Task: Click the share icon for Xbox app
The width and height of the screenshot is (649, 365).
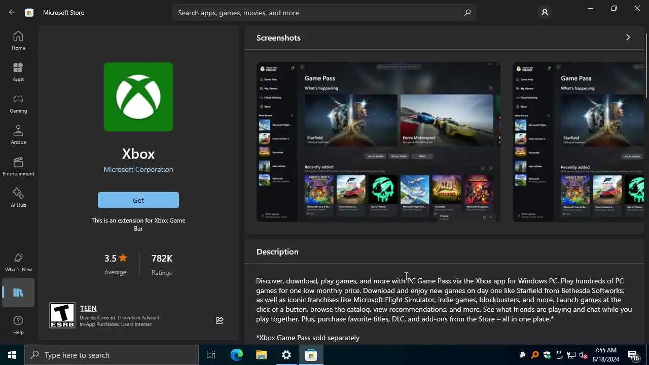Action: pyautogui.click(x=220, y=320)
